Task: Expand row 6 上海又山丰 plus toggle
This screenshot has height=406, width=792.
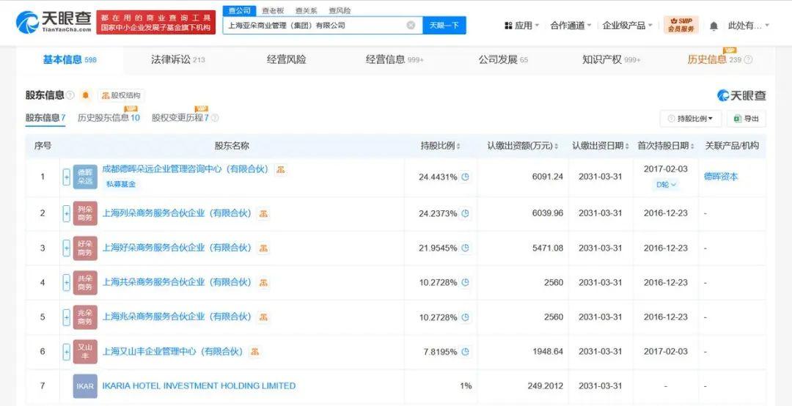Action: (x=66, y=352)
